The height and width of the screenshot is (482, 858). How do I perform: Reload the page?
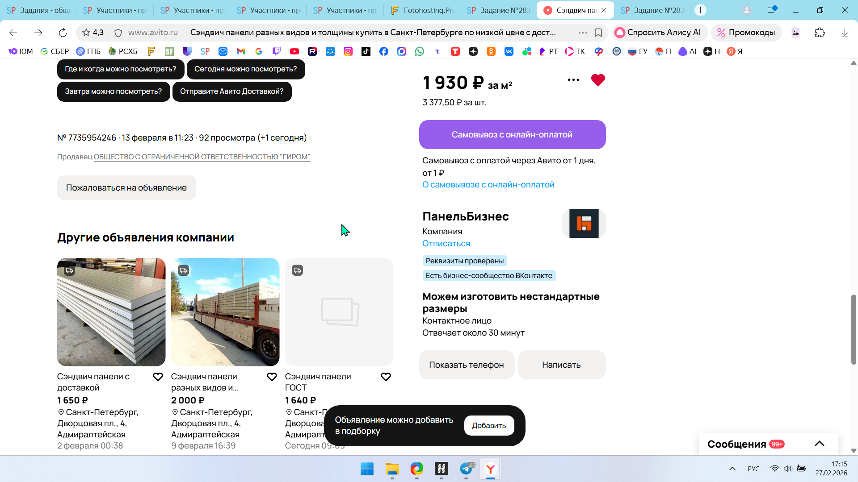pos(63,33)
